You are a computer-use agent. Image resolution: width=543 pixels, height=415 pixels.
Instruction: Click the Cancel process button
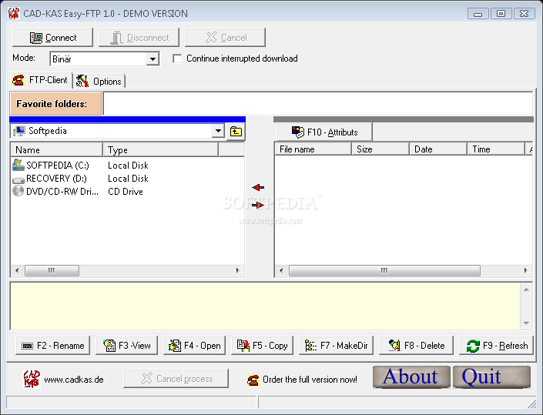point(176,378)
